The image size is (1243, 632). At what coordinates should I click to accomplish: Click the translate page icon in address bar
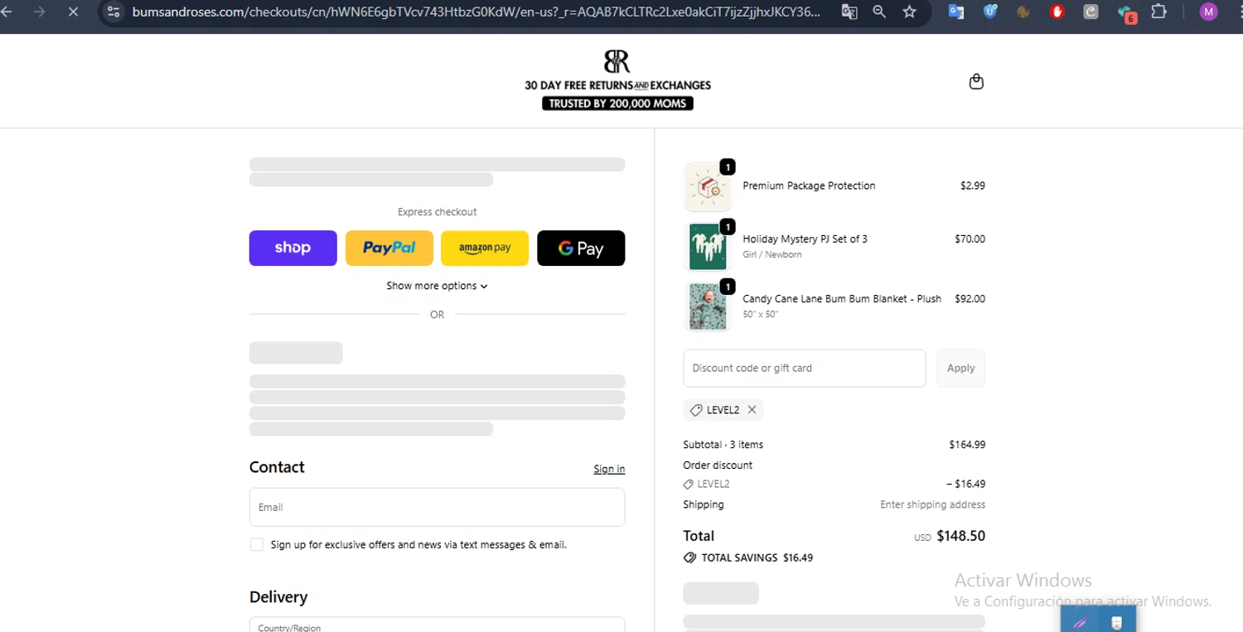click(849, 12)
